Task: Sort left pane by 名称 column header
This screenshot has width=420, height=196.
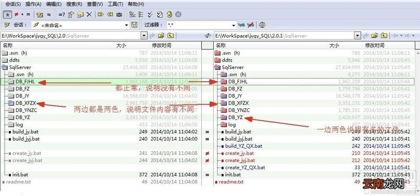Action: point(57,46)
